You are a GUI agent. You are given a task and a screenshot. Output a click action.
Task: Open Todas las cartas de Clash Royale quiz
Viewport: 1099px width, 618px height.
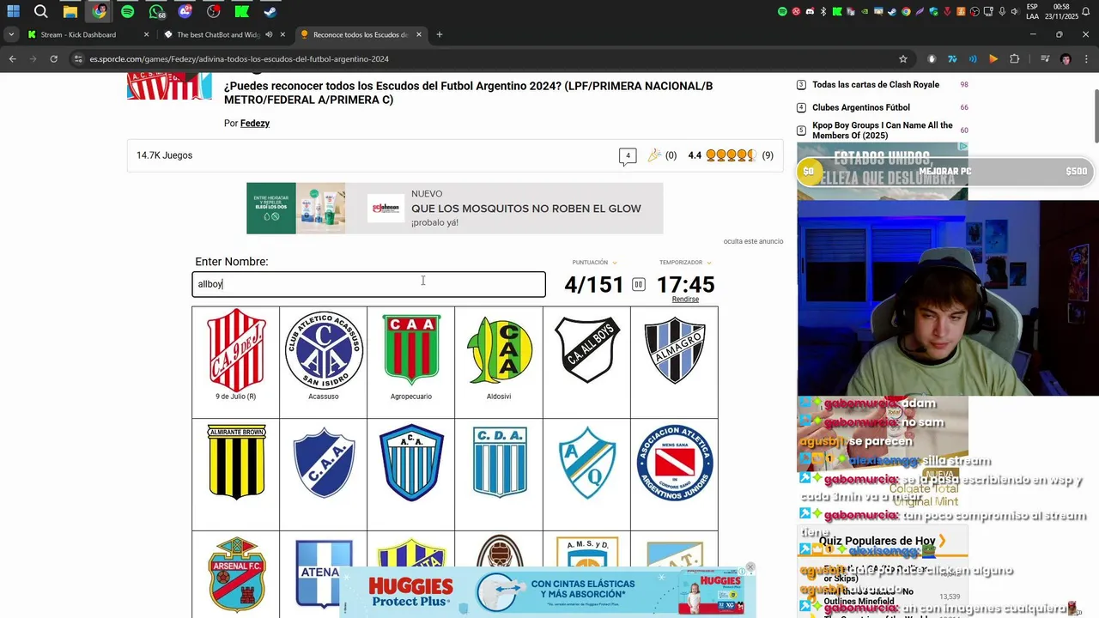[x=876, y=85]
